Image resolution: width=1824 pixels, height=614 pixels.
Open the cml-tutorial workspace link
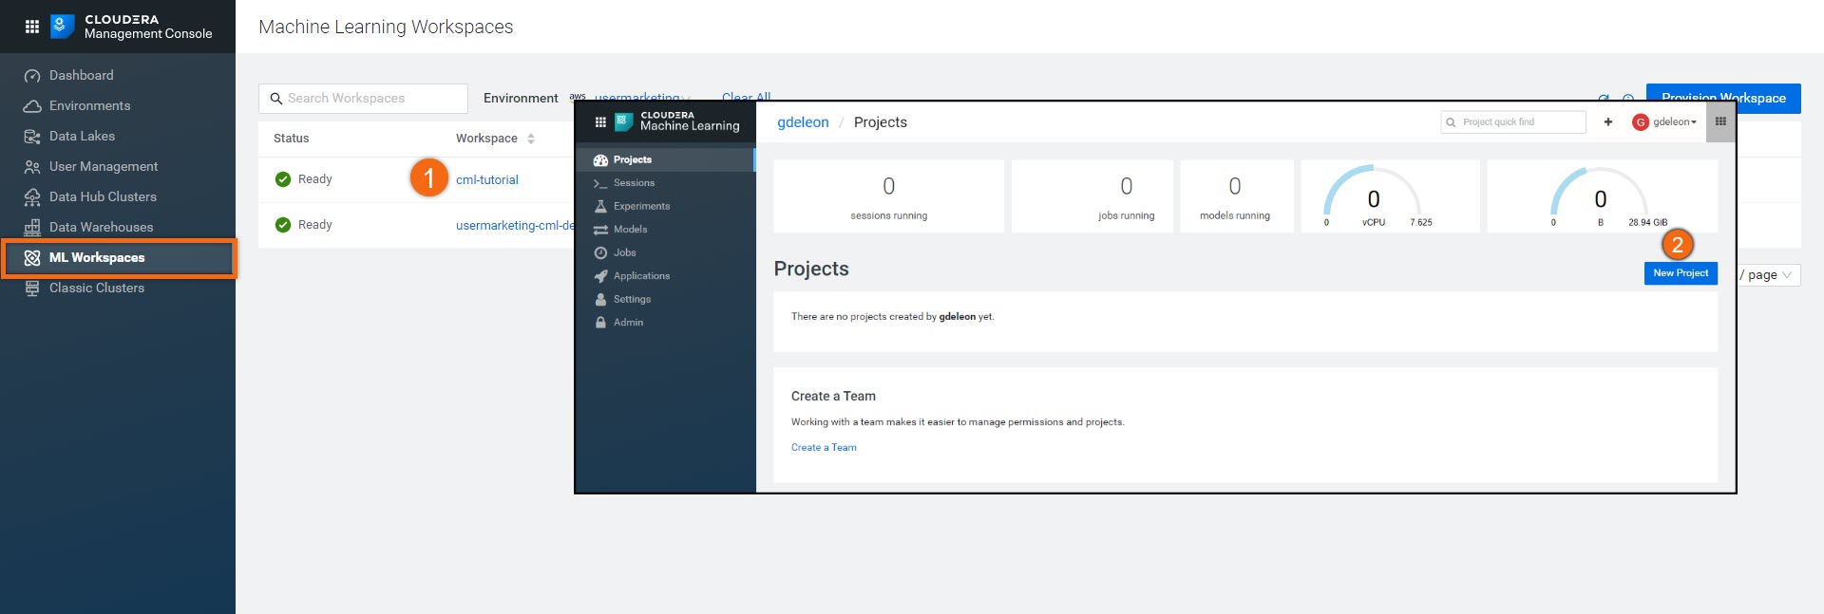click(x=487, y=179)
